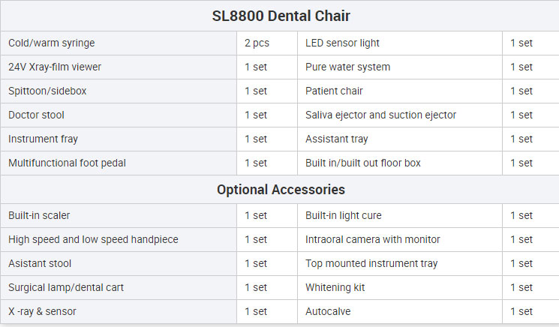
Task: Select the 24V Xray-film viewer row
Action: click(280, 67)
